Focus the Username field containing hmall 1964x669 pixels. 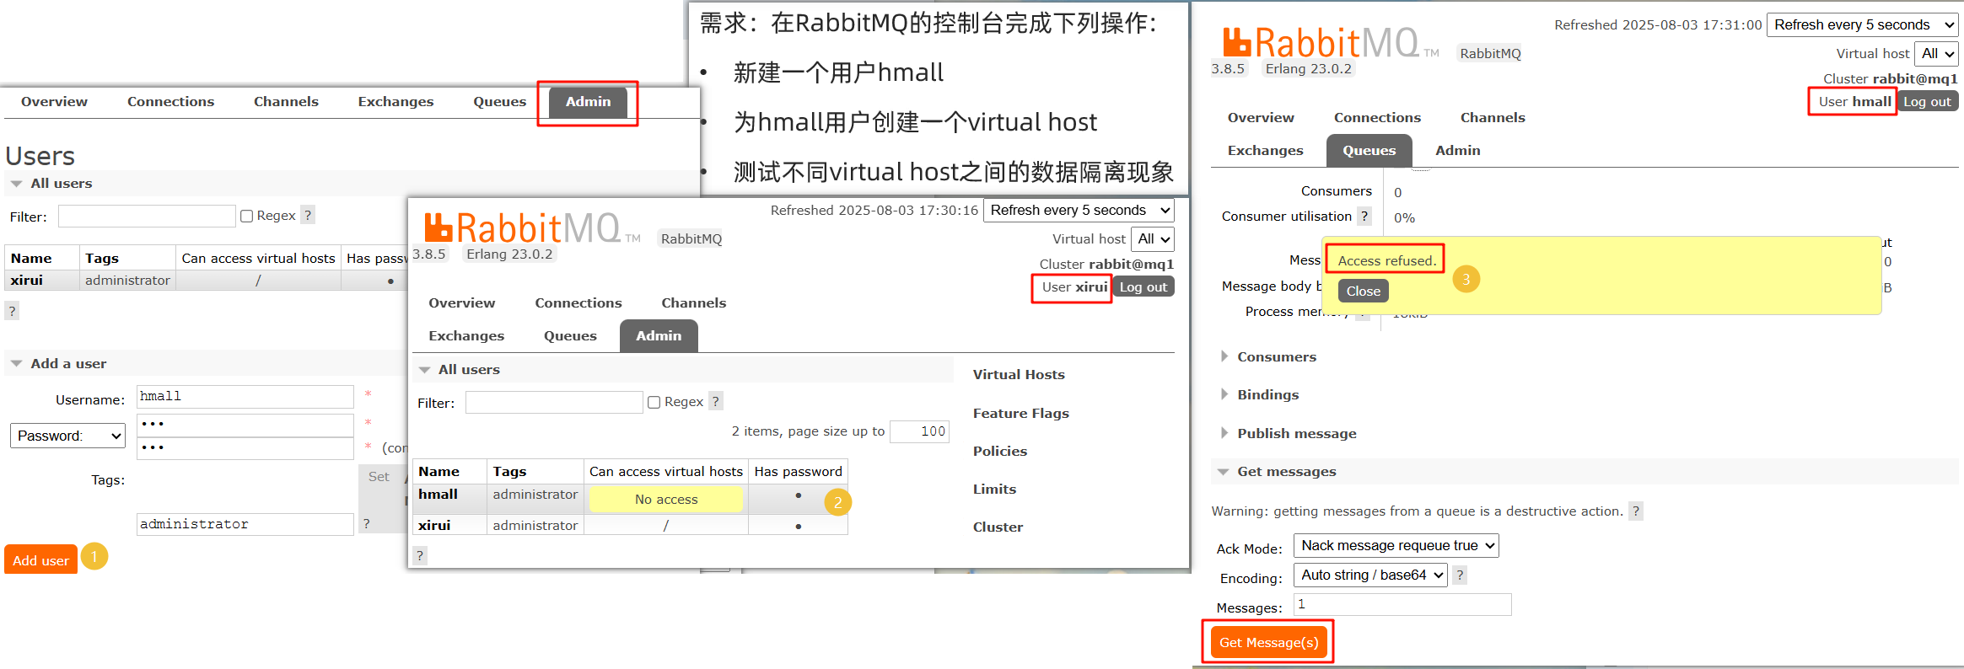[x=245, y=397]
